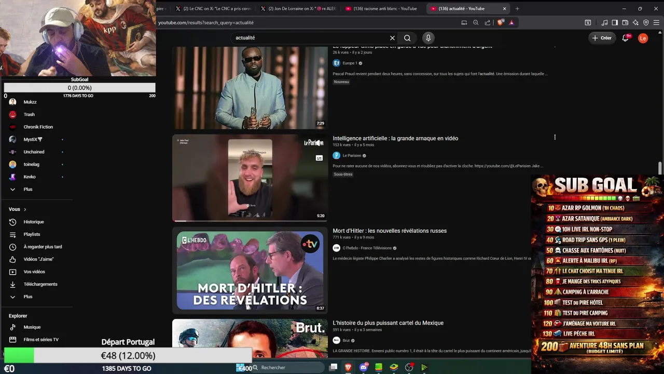Image resolution: width=664 pixels, height=374 pixels.
Task: Click the cast screen icon in address bar
Action: [x=464, y=22]
